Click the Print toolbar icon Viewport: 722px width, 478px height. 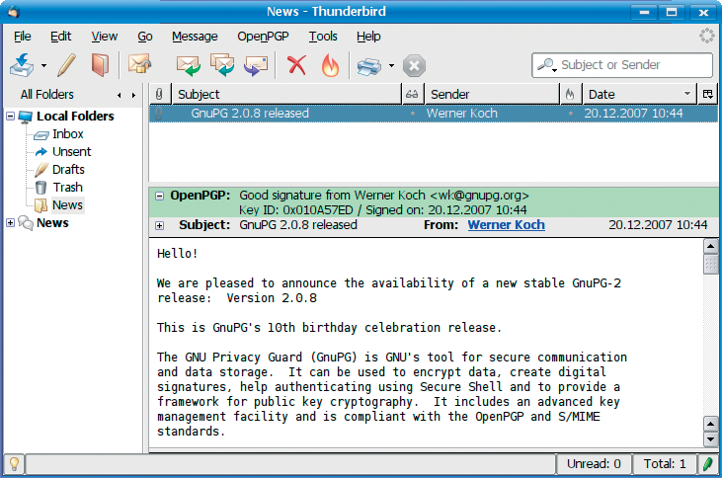point(368,66)
